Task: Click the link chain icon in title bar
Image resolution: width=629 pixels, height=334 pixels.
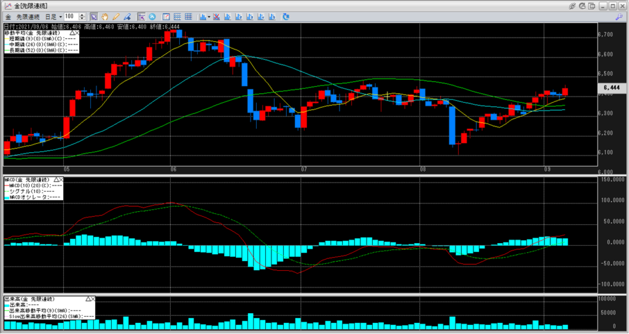Action: click(x=572, y=6)
